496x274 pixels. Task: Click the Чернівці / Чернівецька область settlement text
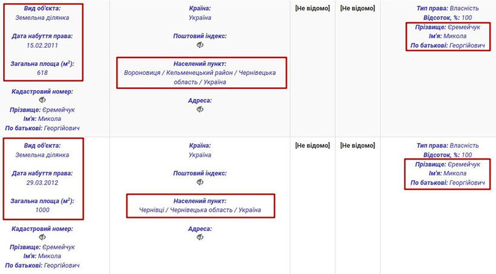(200, 210)
